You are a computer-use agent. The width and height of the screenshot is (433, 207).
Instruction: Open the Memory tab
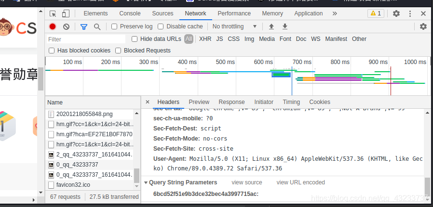pyautogui.click(x=272, y=13)
